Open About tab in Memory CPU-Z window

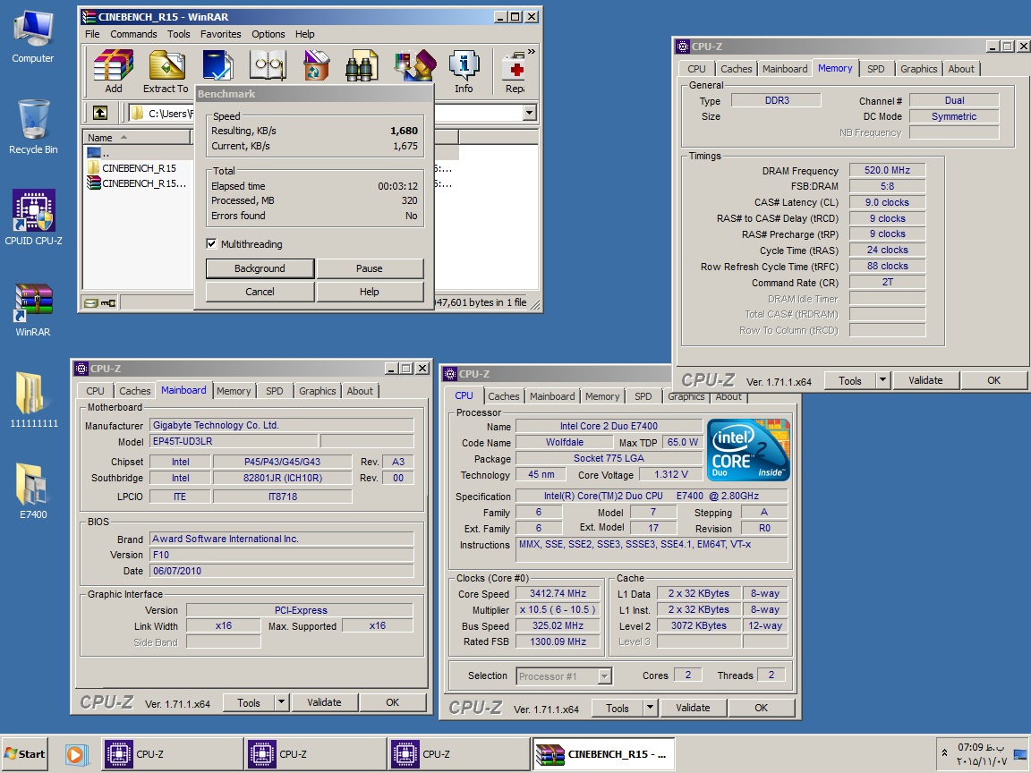point(960,69)
